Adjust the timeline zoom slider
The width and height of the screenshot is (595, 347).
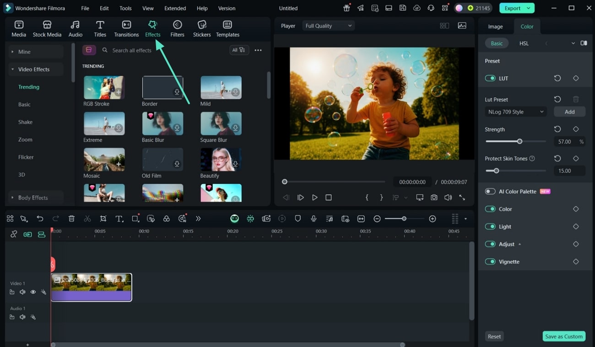coord(404,219)
